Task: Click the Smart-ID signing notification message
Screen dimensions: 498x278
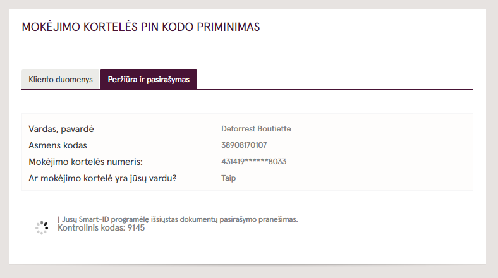Action: coord(178,219)
